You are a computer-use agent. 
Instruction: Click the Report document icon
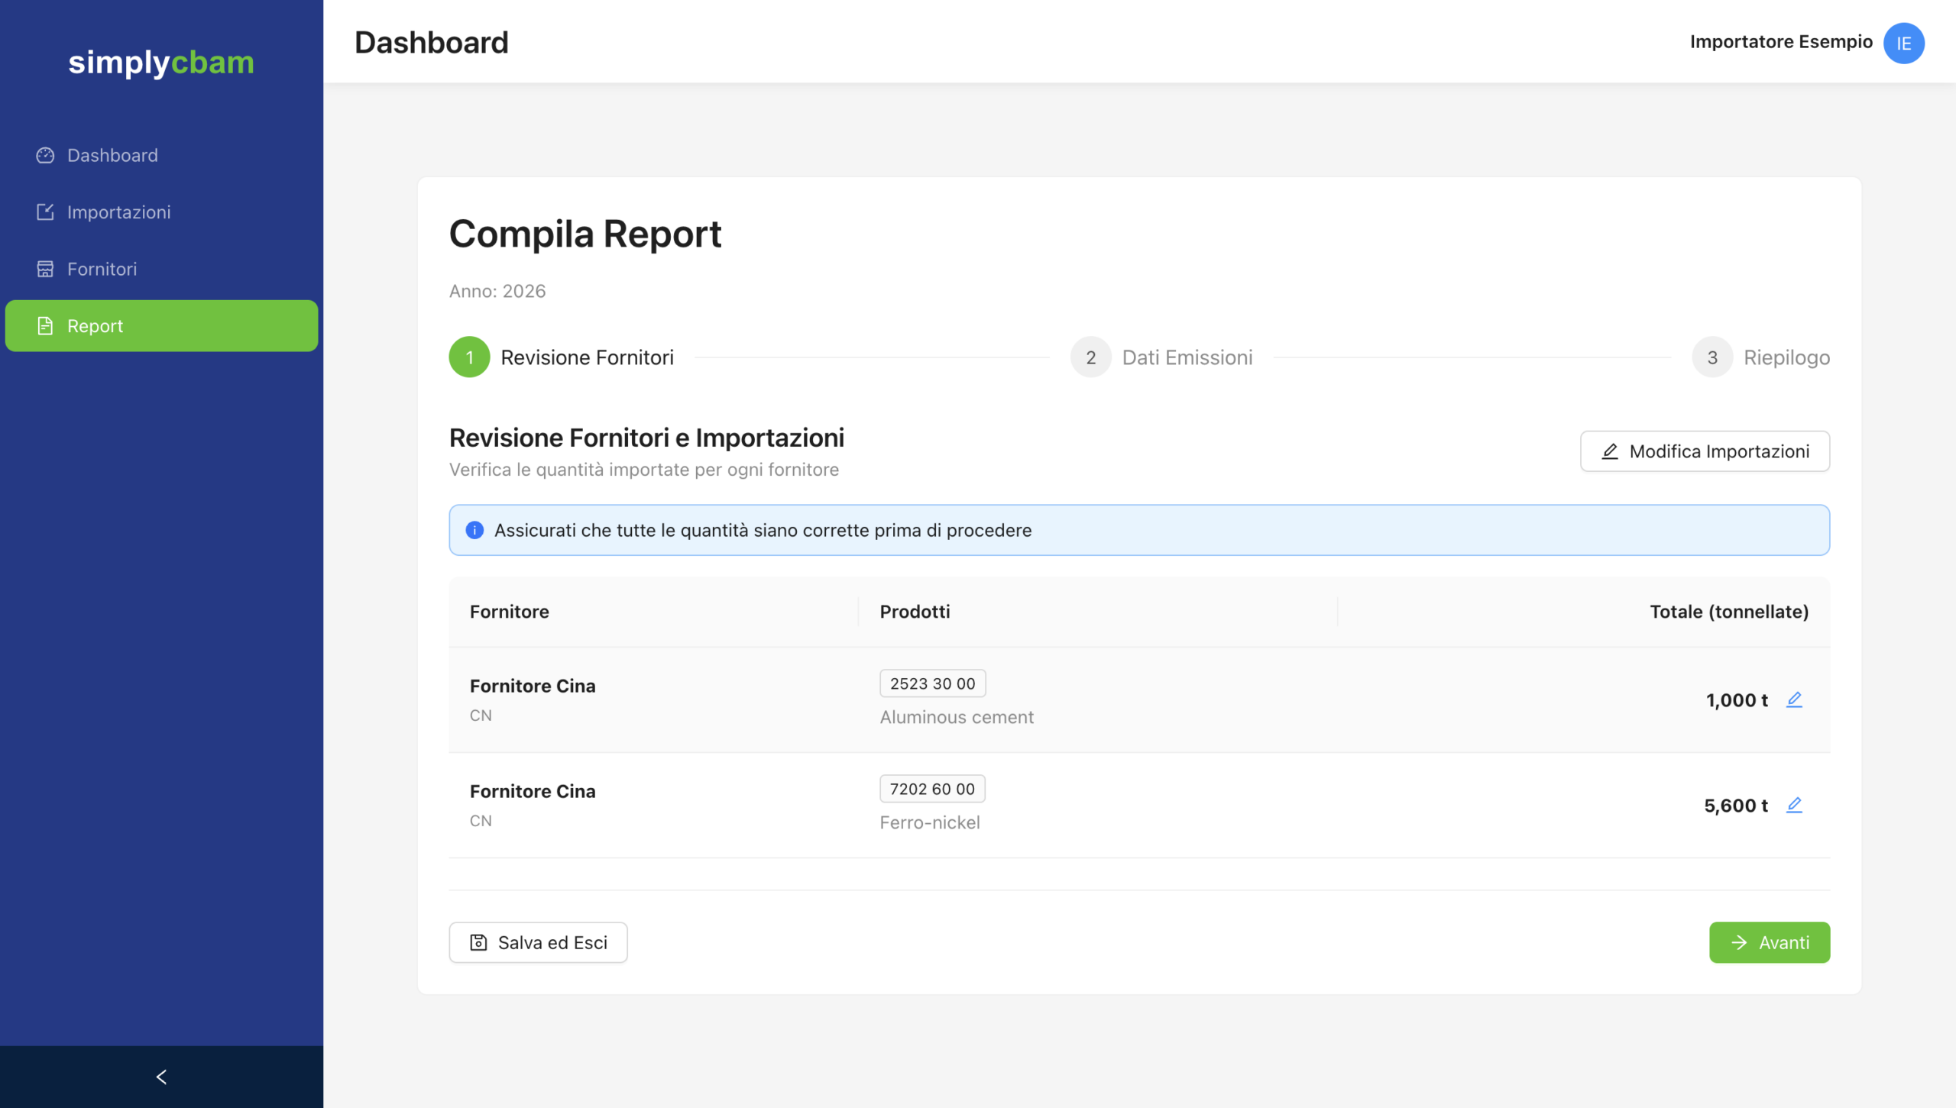[x=45, y=326]
